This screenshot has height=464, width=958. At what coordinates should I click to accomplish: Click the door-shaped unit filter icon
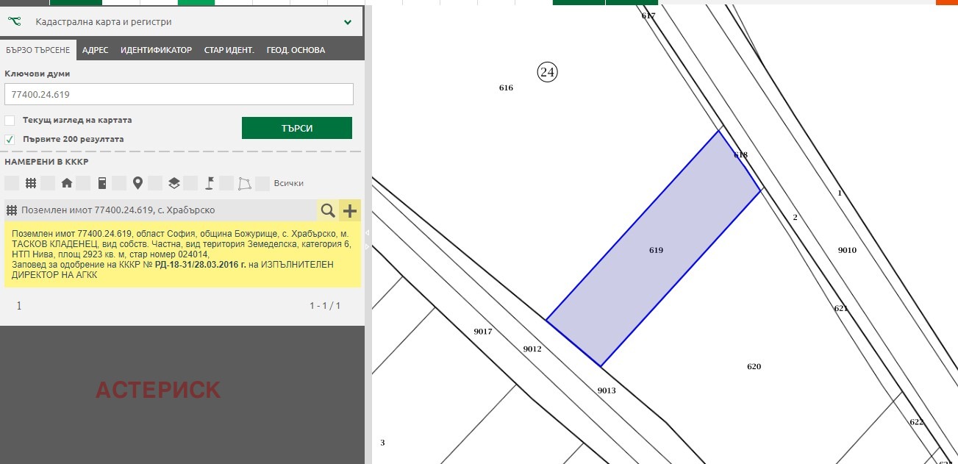coord(102,183)
